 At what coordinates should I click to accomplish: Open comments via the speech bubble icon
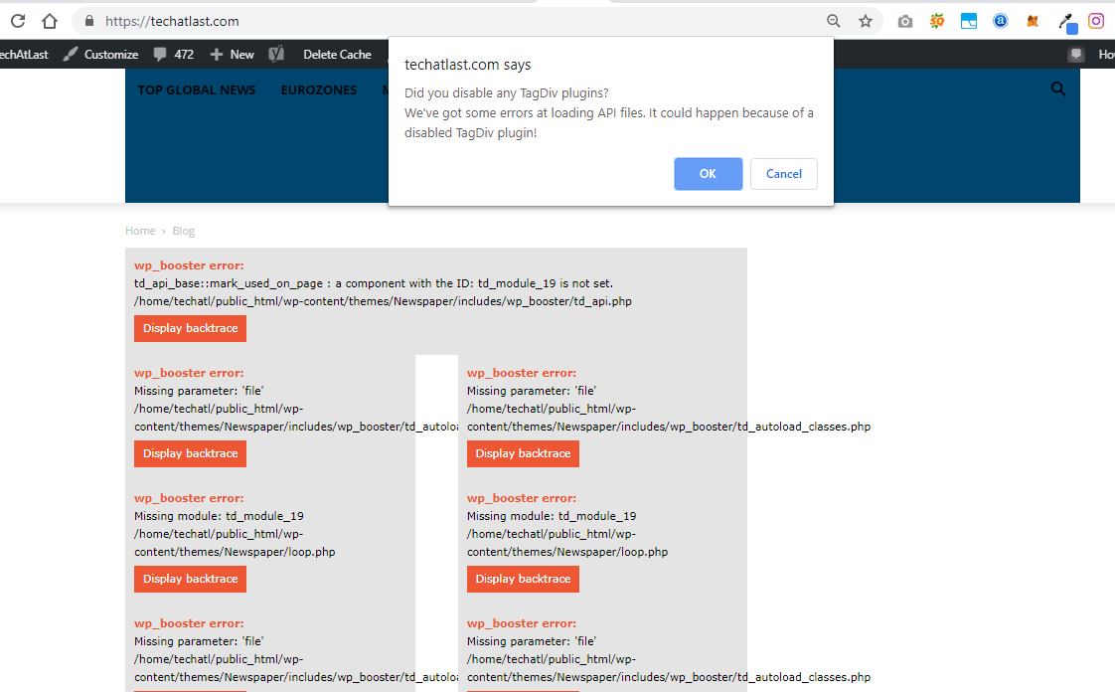(160, 54)
